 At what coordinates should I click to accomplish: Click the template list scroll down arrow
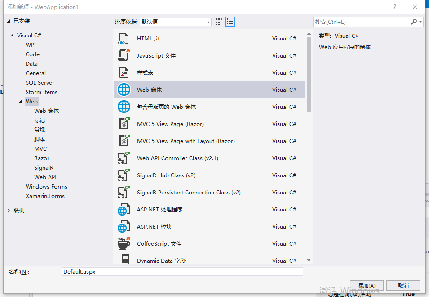(x=309, y=260)
